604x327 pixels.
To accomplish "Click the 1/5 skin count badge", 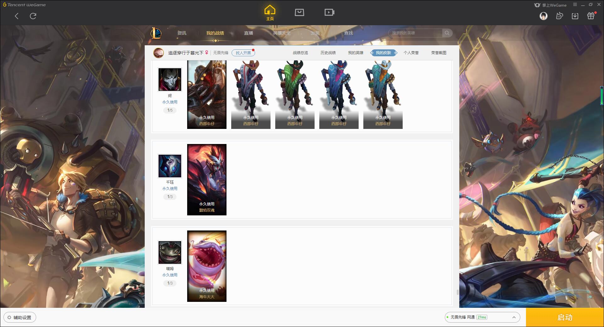I will [170, 110].
